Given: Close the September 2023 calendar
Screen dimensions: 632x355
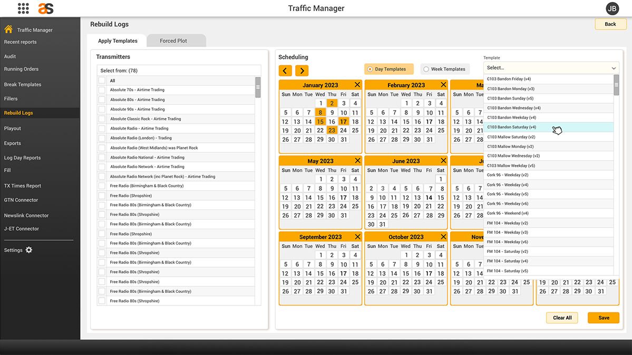Looking at the screenshot, I should (x=357, y=236).
